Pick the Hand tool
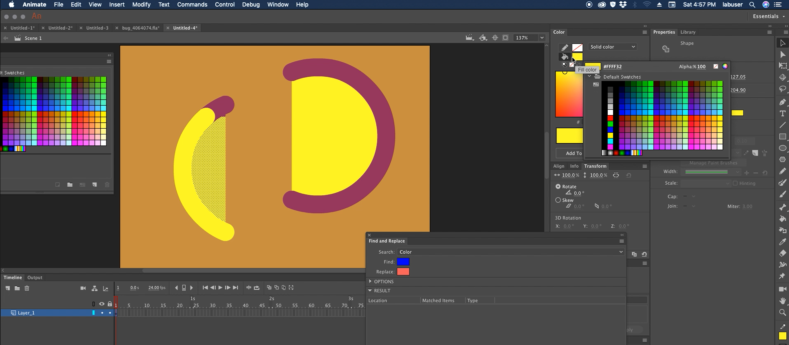Viewport: 789px width, 345px height. pos(782,301)
